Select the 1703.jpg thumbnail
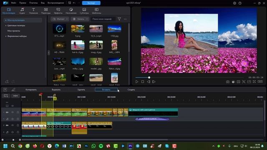The width and height of the screenshot is (267, 150). [114, 29]
